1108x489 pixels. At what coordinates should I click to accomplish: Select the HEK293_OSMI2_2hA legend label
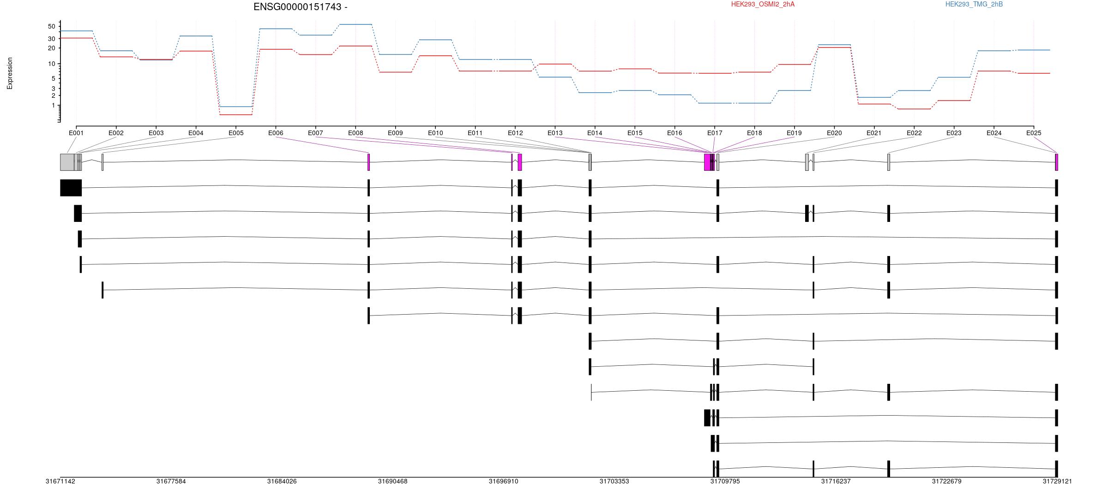point(763,4)
